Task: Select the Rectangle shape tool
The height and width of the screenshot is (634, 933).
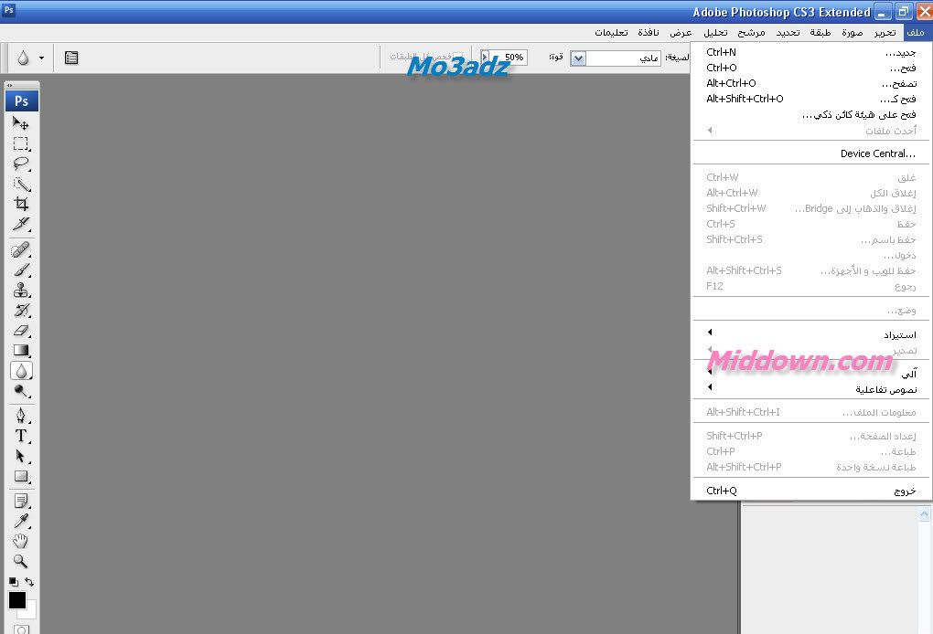Action: click(21, 476)
